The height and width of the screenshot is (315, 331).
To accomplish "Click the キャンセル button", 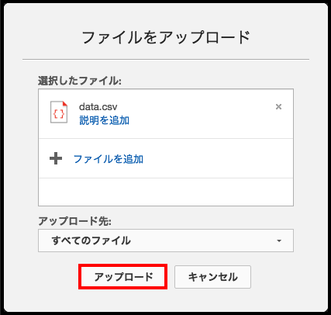I will coord(212,277).
